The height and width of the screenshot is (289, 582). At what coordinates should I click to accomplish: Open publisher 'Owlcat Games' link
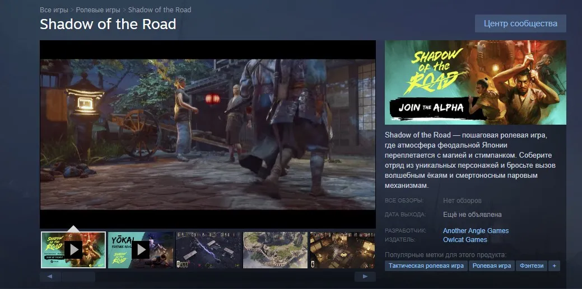click(x=465, y=240)
